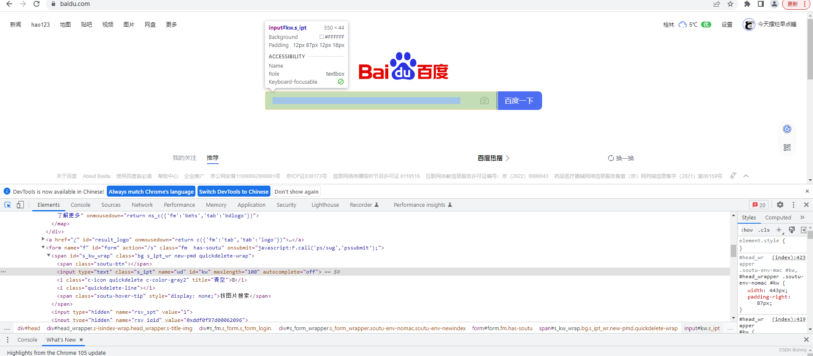813x356 pixels.
Task: Open the ellipsis actions on the selected input row
Action: coord(3,271)
